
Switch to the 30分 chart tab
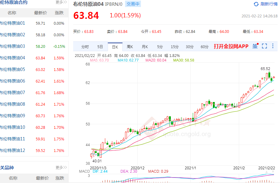click(190, 47)
